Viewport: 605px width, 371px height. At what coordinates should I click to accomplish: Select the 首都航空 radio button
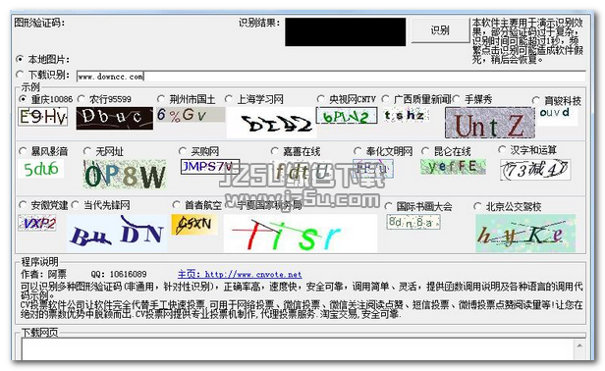(x=177, y=205)
